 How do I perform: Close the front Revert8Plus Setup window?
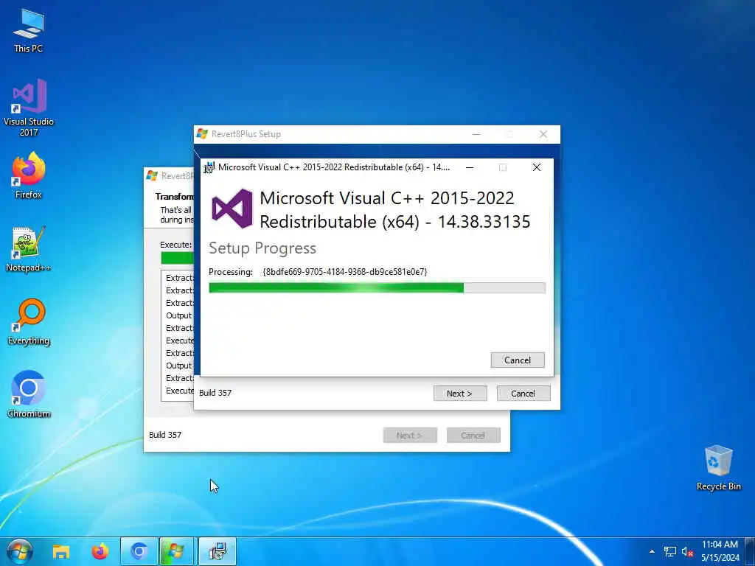pyautogui.click(x=543, y=134)
